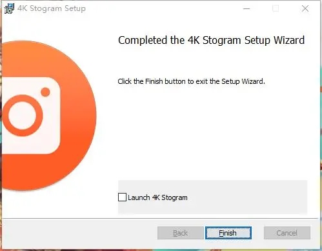Minimize the 4K Stogram Setup window
The height and width of the screenshot is (251, 322).
247,8
